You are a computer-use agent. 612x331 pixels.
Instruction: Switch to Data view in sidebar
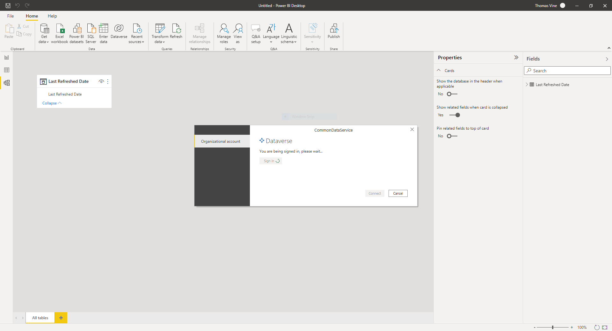pyautogui.click(x=7, y=70)
